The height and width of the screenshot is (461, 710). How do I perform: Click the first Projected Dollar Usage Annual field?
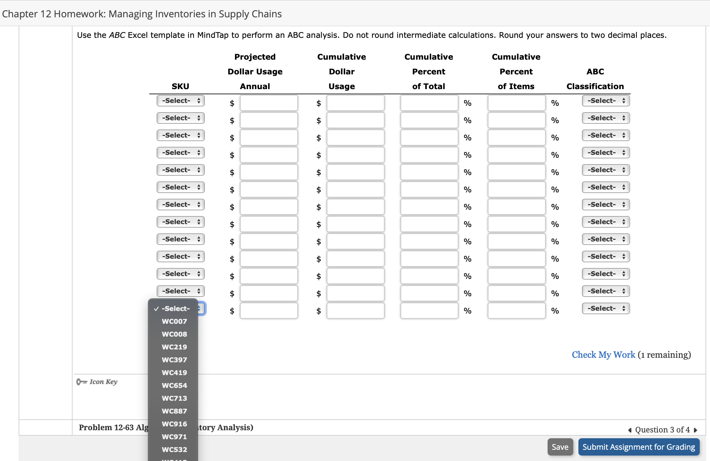coord(269,103)
